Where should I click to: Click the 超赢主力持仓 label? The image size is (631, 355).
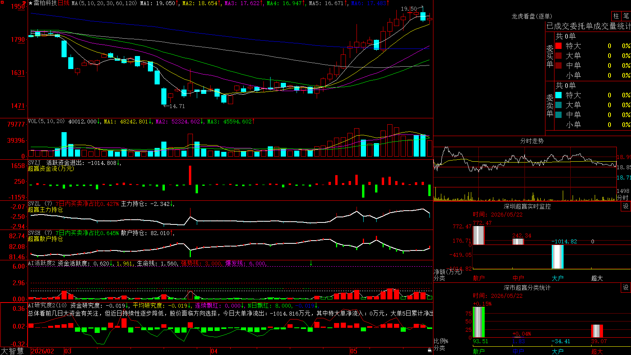coord(45,209)
